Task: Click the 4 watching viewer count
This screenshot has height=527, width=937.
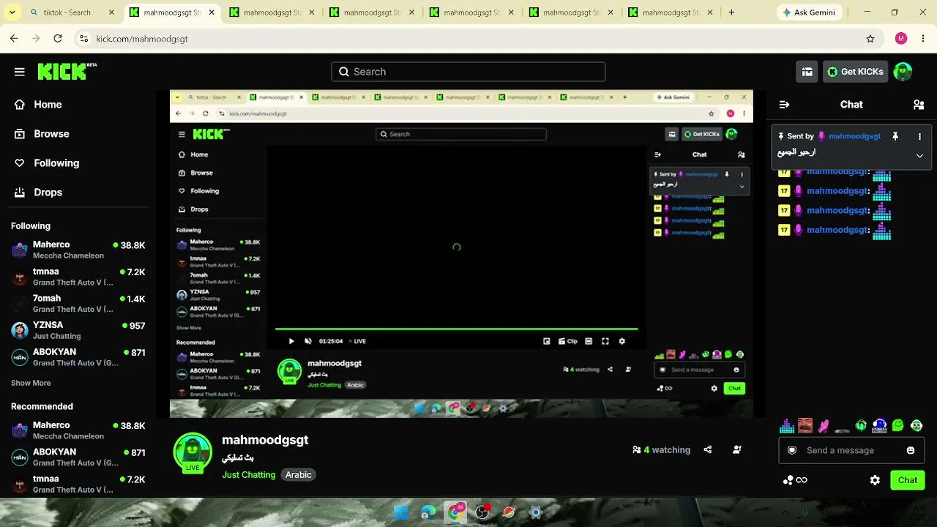Action: click(x=661, y=450)
